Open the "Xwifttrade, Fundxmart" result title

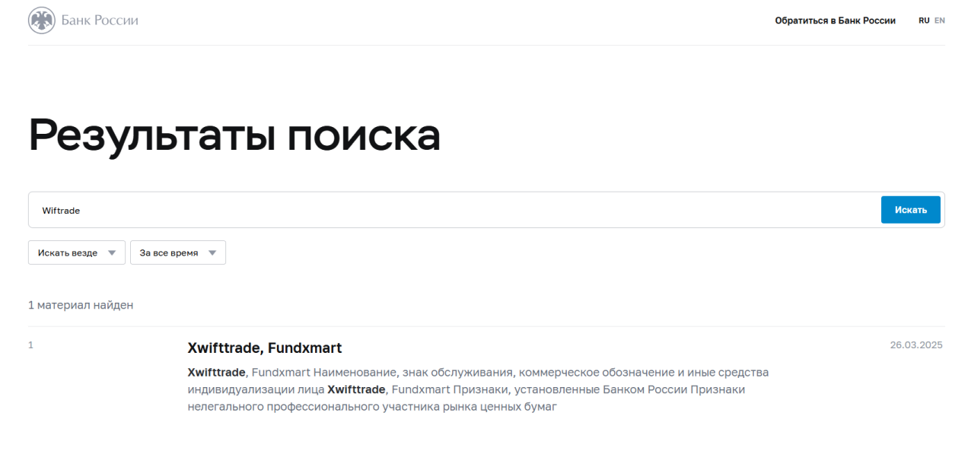(x=265, y=348)
